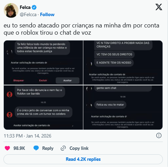
Task: Click the reply speech bubble icon
Action: (36, 148)
